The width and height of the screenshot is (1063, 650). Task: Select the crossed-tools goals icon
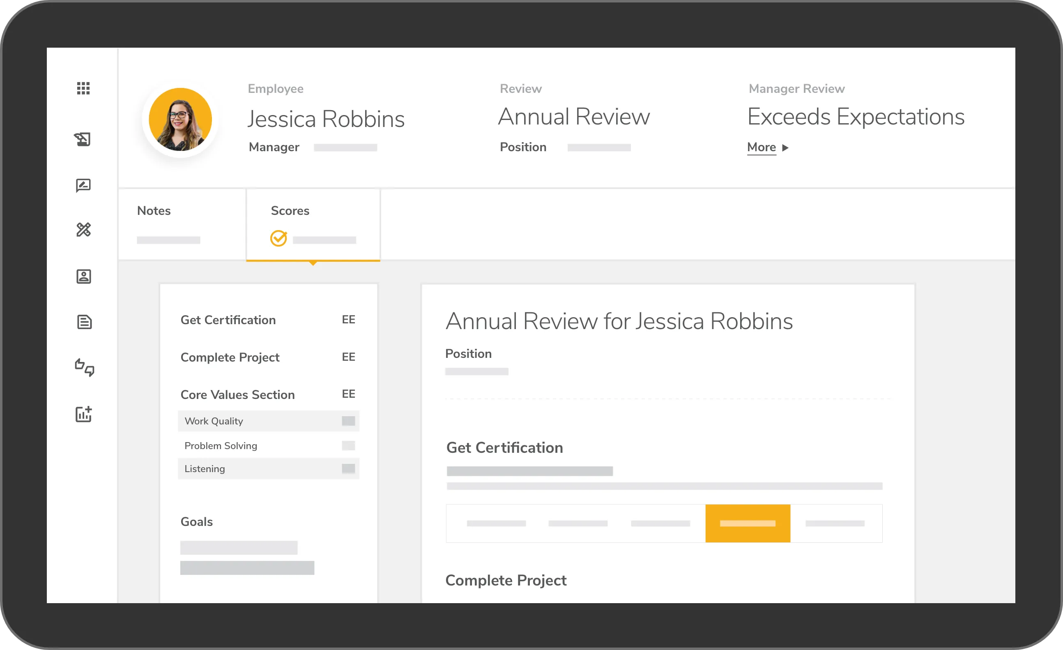tap(85, 230)
